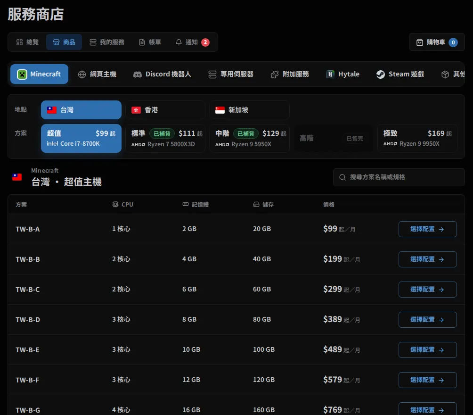The height and width of the screenshot is (415, 473).
Task: Select the 網頁主機 web hosting category
Action: tap(97, 75)
